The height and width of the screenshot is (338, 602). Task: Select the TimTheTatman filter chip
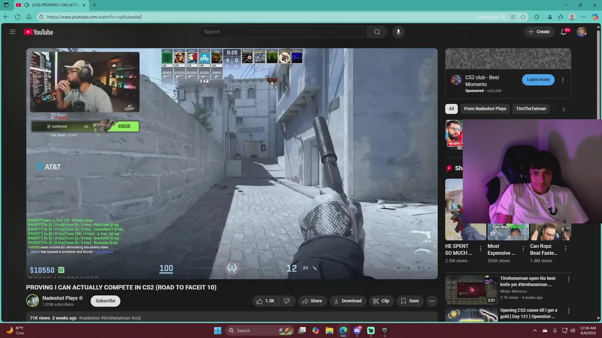tap(531, 108)
